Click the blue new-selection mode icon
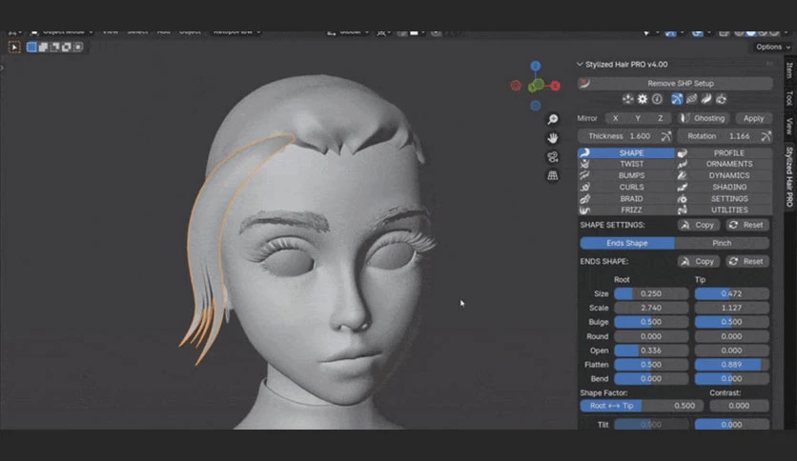Screen dimensions: 797x461 (31, 48)
